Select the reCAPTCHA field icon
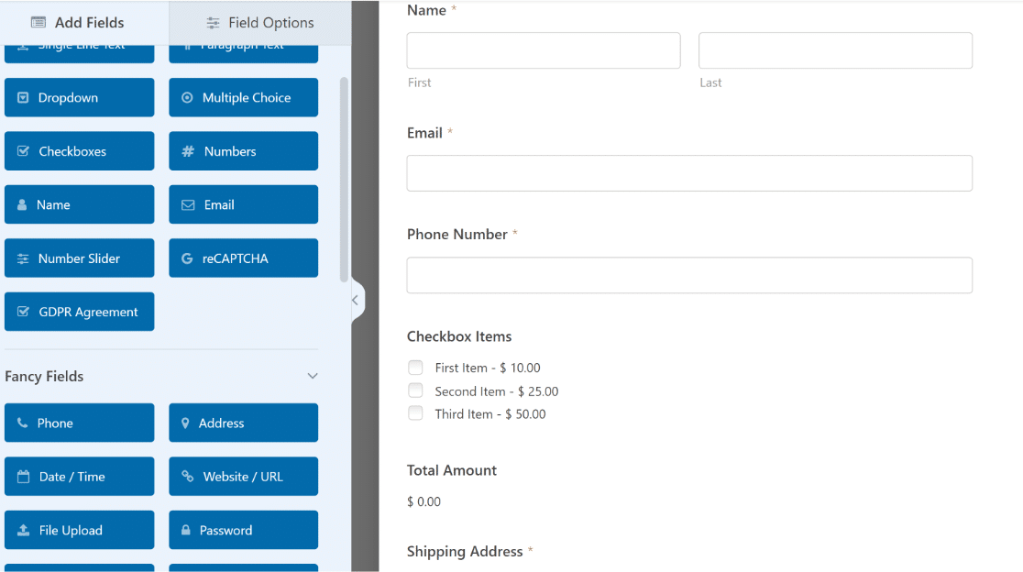The width and height of the screenshot is (1023, 572). coord(243,258)
